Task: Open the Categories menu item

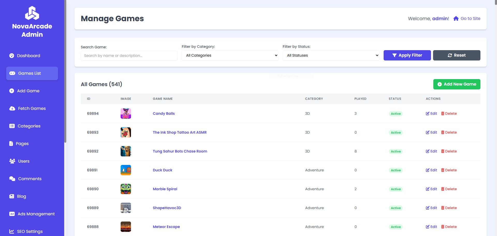Action: [29, 126]
